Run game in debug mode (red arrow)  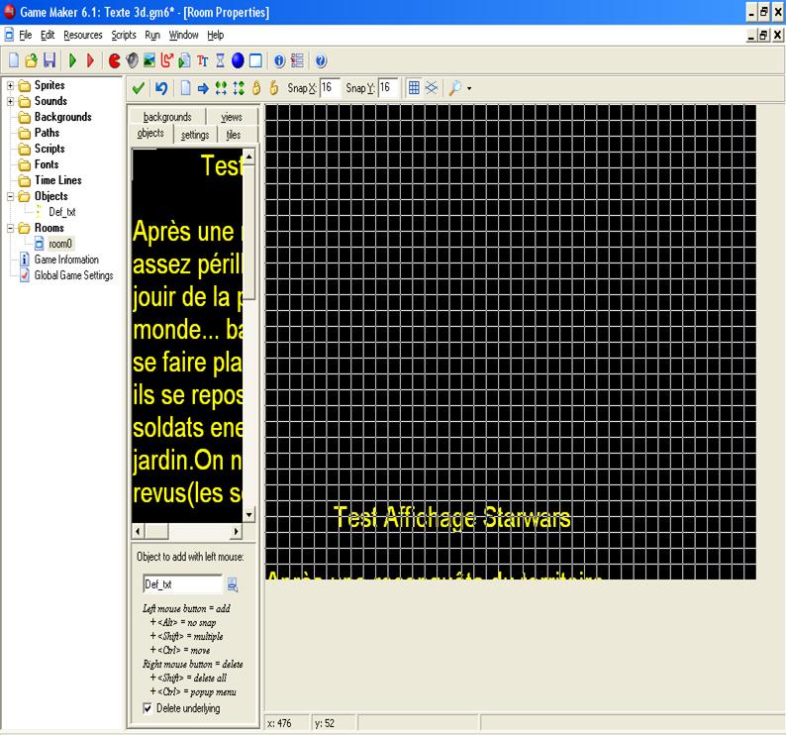pos(90,60)
